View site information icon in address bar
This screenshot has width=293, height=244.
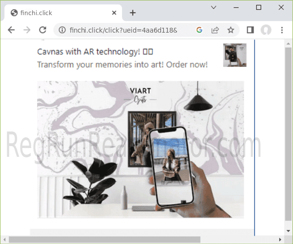pyautogui.click(x=62, y=30)
